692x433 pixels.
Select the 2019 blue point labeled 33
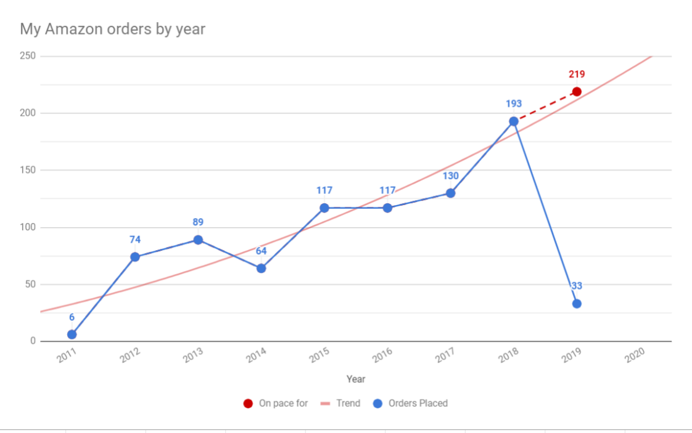pos(577,304)
